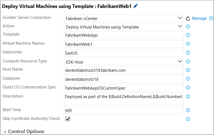This screenshot has height=135, width=214.
Task: Click the Template field with FabrikamWebApp
Action: 124,35
